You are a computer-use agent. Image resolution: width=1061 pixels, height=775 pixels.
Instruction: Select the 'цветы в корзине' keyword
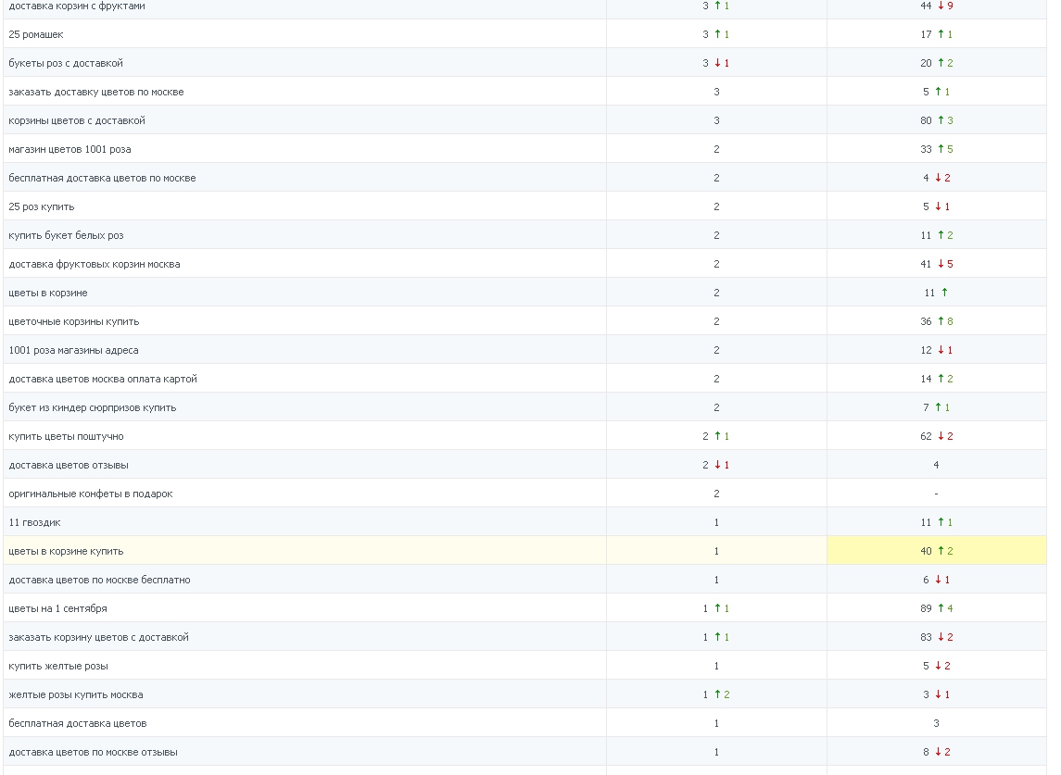click(48, 294)
